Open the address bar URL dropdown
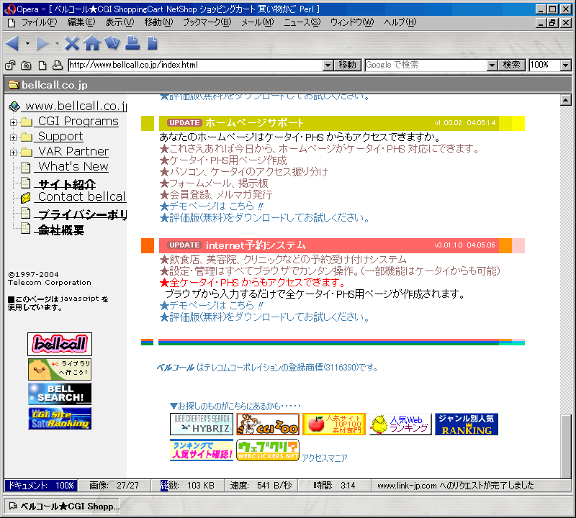The image size is (576, 518). pos(328,65)
